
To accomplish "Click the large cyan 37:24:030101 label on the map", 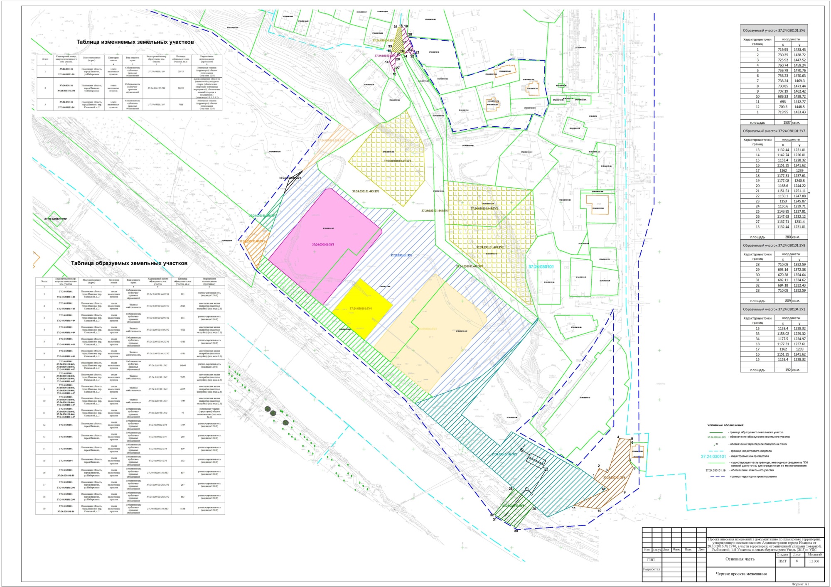I will coord(541,267).
